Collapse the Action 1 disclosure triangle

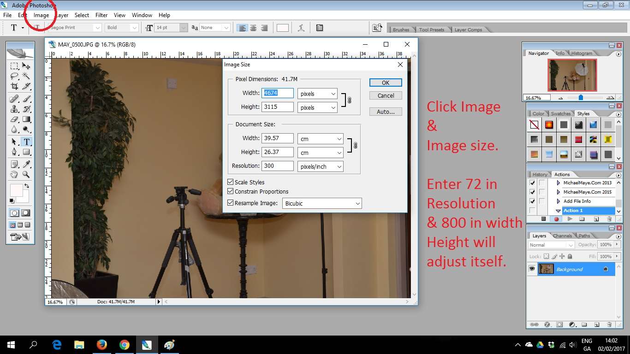click(x=558, y=211)
